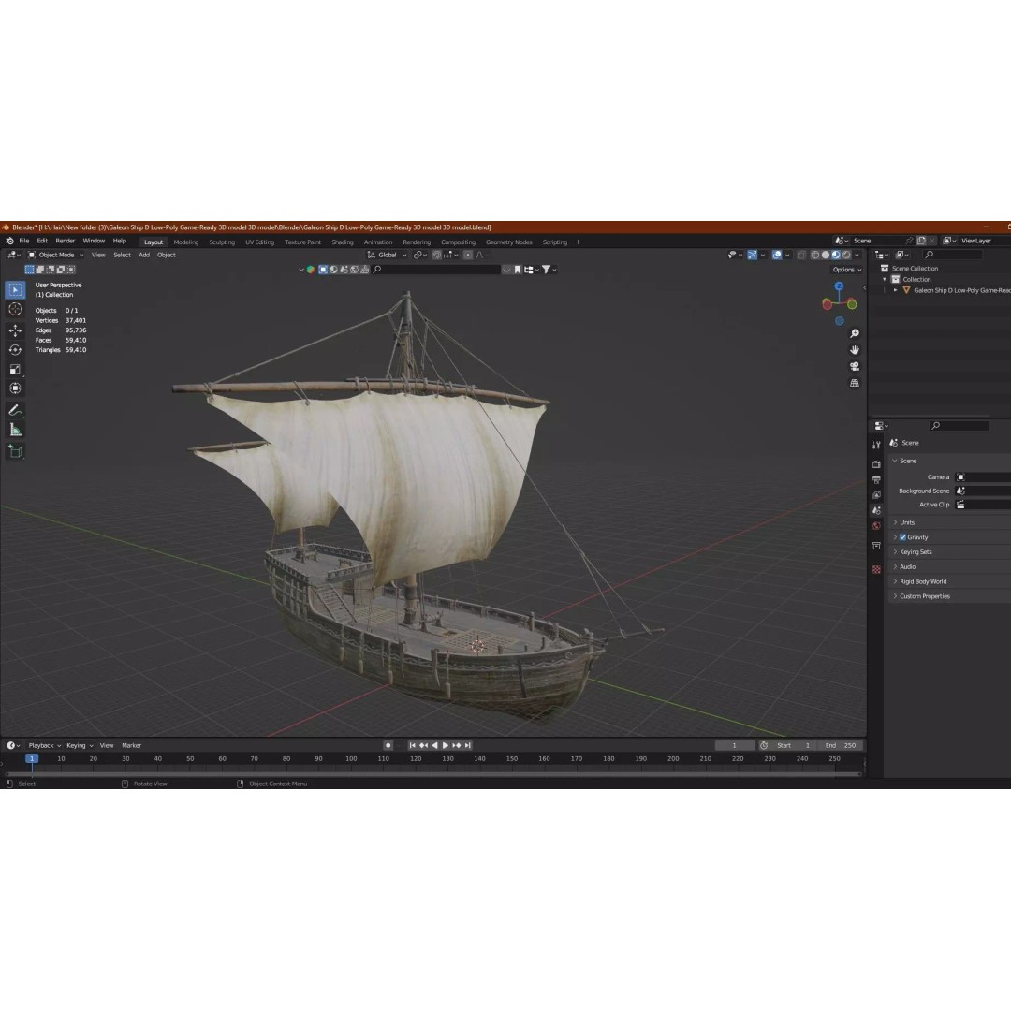Click the Z axis on navigation gizmo
1011x1011 pixels.
[839, 286]
